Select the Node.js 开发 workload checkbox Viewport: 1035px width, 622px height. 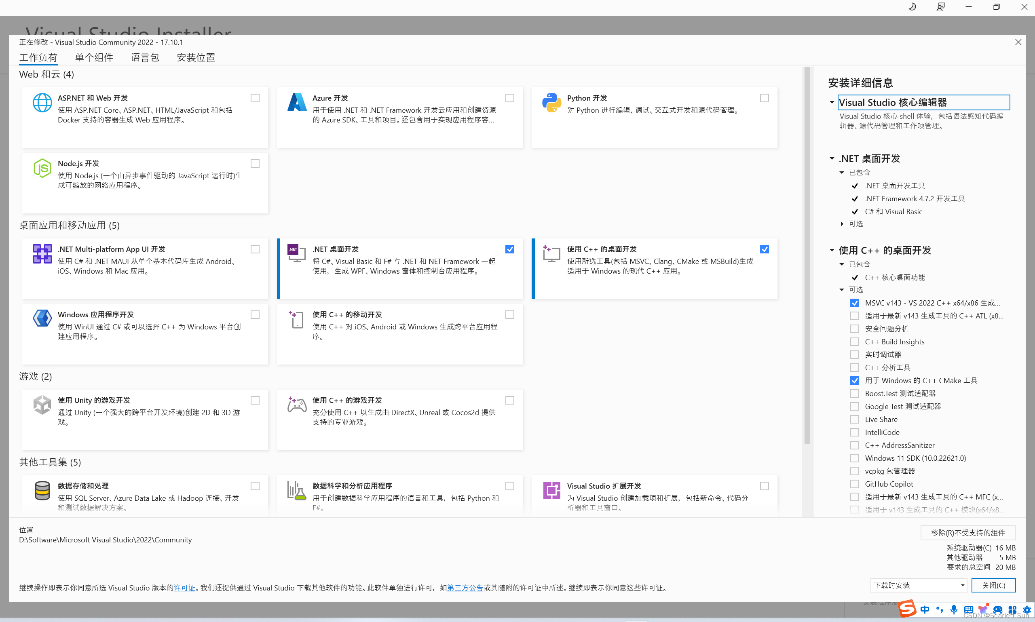pos(255,163)
